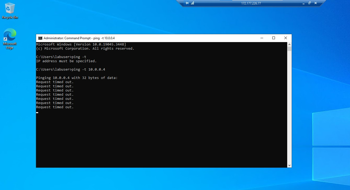350x190 pixels.
Task: Click the Command Prompt icon in the title bar
Action: [39, 38]
